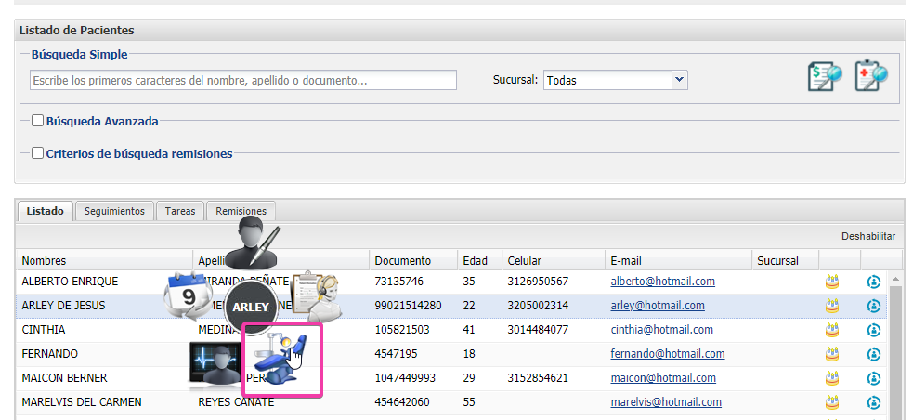This screenshot has width=913, height=420.
Task: Click the Deshabilitar button
Action: [x=868, y=236]
